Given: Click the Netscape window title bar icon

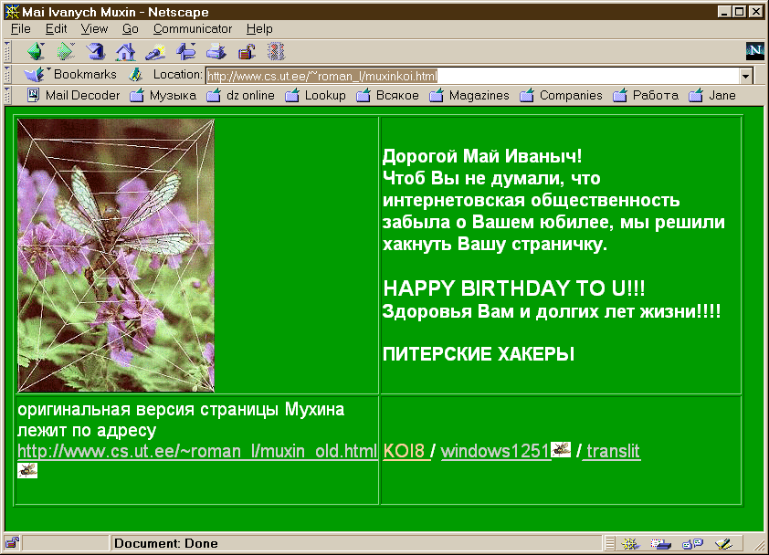Looking at the screenshot, I should point(12,11).
